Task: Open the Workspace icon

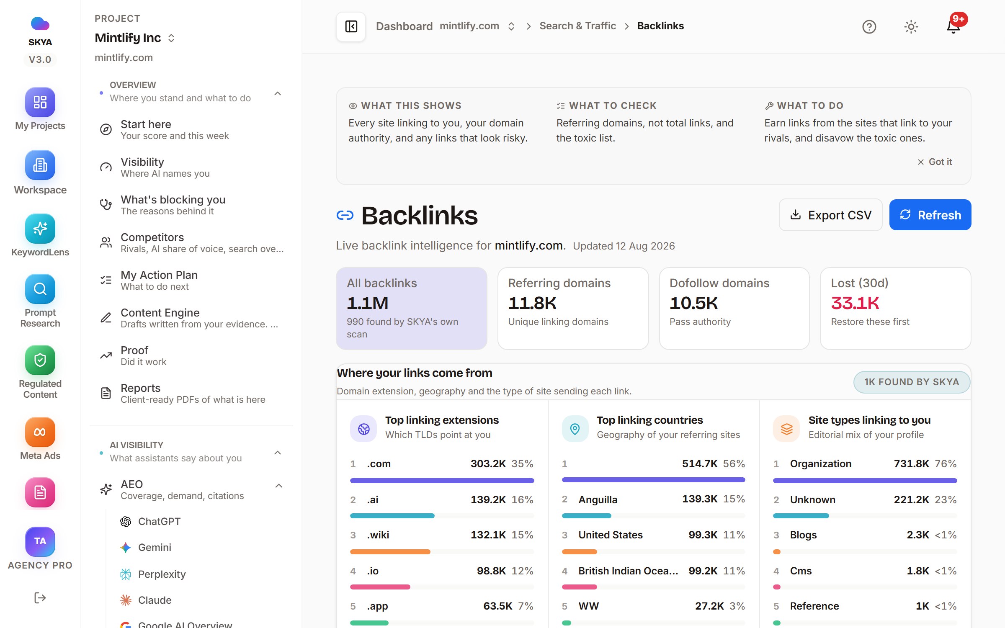Action: pyautogui.click(x=40, y=165)
